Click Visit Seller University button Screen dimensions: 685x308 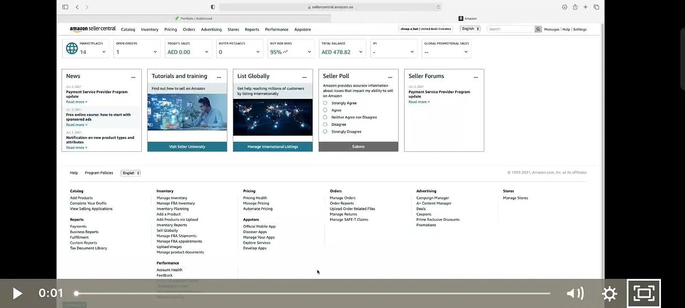pyautogui.click(x=187, y=147)
